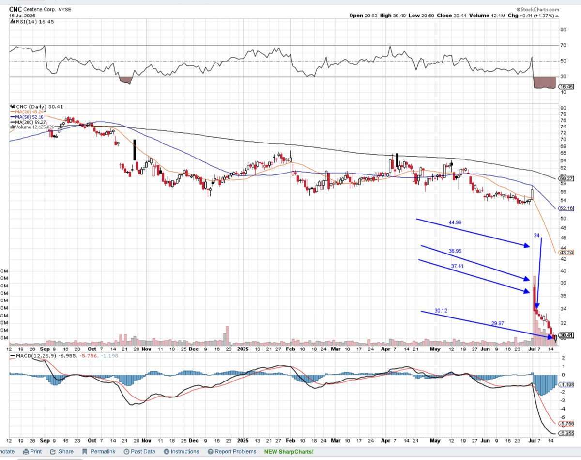The image size is (581, 460).
Task: Click the CNC ticker symbol in the header
Action: pyautogui.click(x=15, y=9)
